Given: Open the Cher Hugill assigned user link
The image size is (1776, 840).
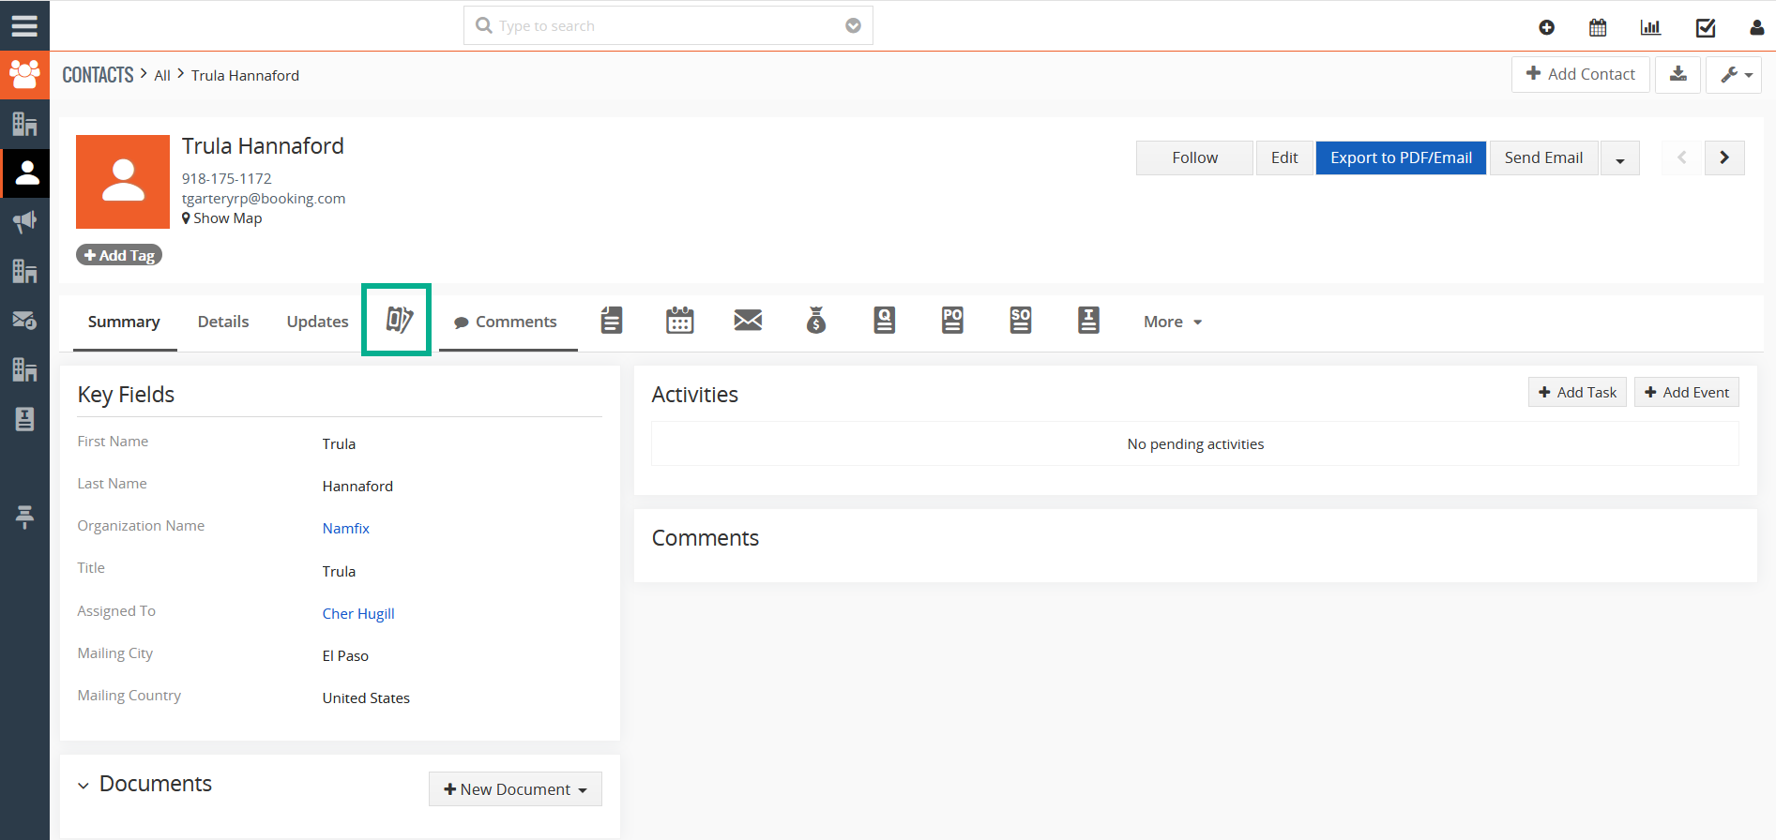Looking at the screenshot, I should (358, 614).
